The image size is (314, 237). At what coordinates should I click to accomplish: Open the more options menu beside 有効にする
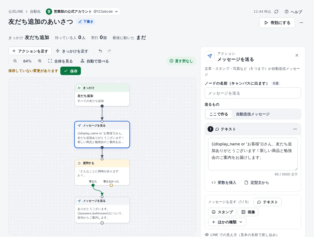(x=301, y=23)
